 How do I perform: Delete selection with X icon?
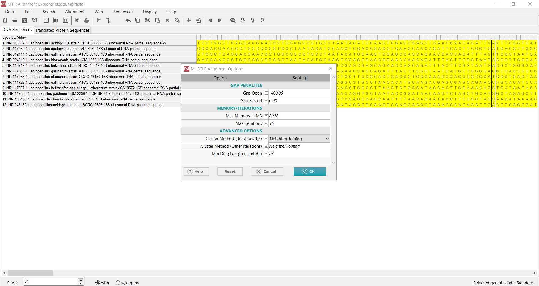(167, 20)
